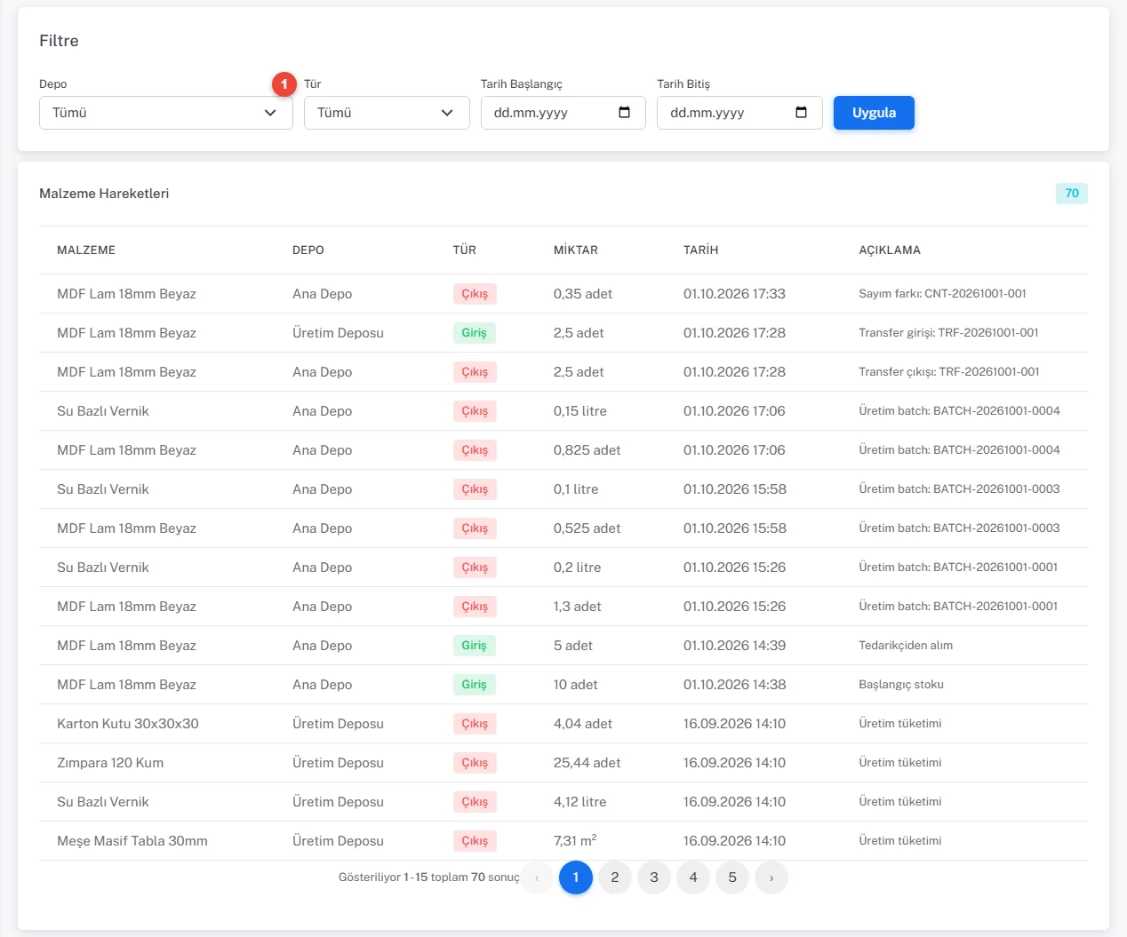Click Karton Kutu 30x30x30 material name
This screenshot has width=1127, height=937.
click(128, 724)
